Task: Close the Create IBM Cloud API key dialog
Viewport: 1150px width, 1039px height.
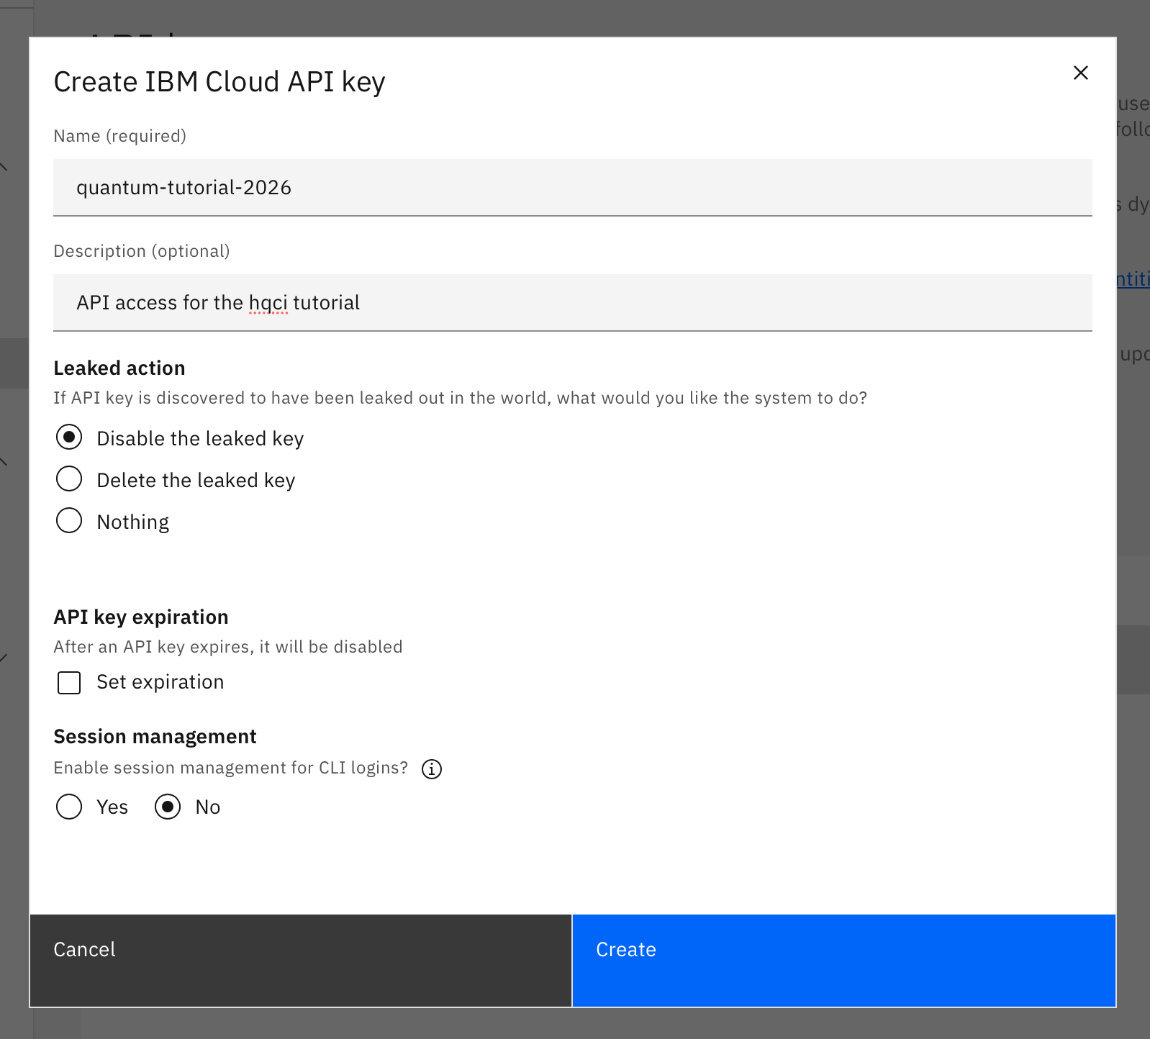Action: click(1080, 73)
